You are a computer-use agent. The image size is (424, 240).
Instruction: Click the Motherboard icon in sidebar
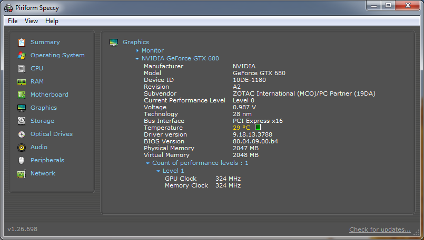pos(22,95)
